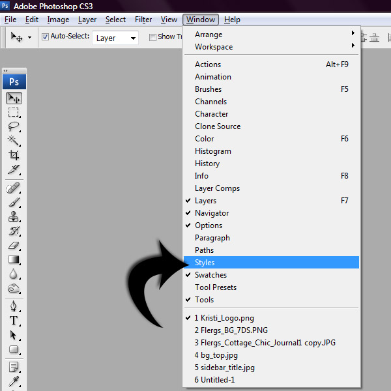Uncheck Navigator in Window menu
The image size is (391, 391).
[x=271, y=213]
